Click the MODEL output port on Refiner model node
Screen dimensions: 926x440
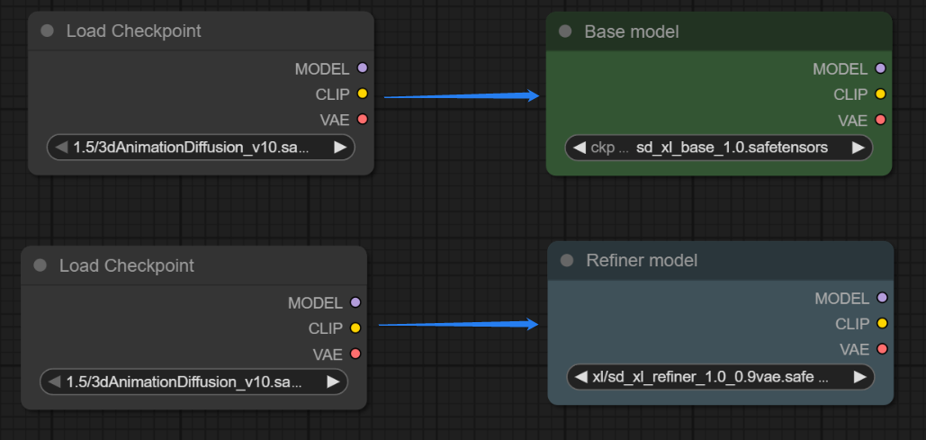(882, 298)
